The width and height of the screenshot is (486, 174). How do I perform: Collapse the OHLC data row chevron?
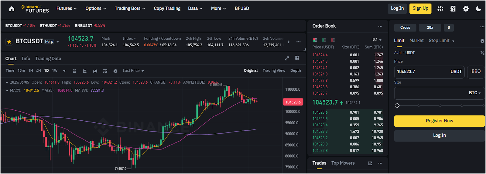pyautogui.click(x=7, y=82)
